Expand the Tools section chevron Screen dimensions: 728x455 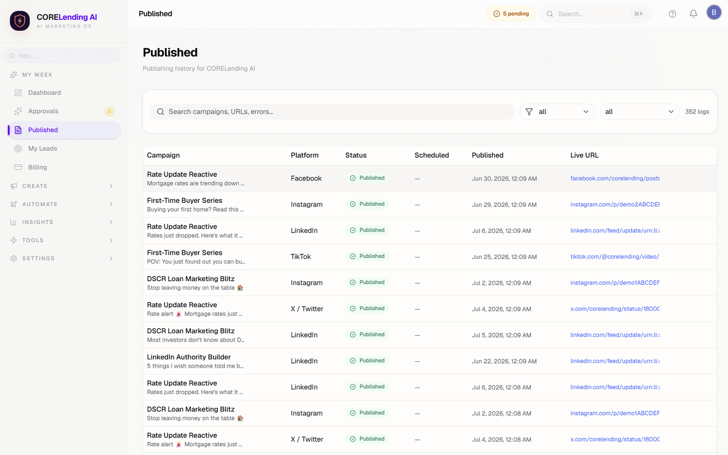click(x=111, y=240)
